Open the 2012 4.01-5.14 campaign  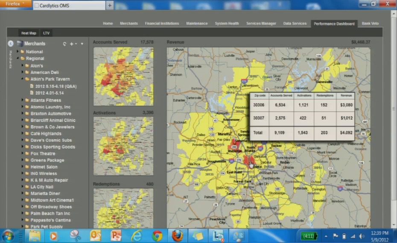click(x=50, y=93)
